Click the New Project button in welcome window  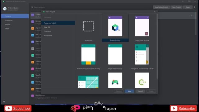pos(176,7)
